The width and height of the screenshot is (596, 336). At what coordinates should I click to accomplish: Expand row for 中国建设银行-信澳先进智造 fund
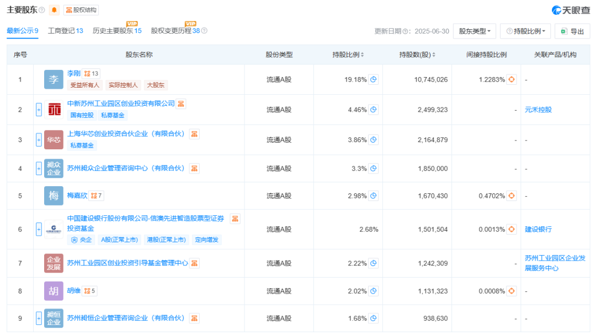[x=39, y=230]
